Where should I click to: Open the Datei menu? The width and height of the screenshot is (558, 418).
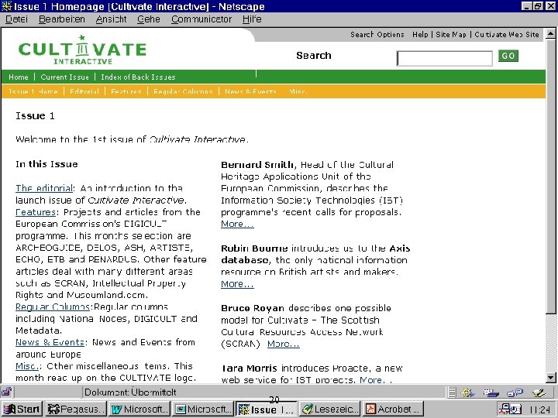pyautogui.click(x=16, y=19)
